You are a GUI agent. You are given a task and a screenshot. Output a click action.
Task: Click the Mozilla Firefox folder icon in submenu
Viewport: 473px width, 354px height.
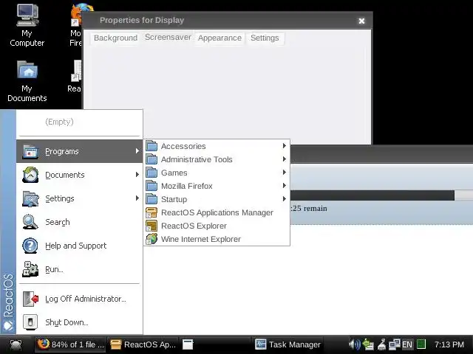point(152,186)
